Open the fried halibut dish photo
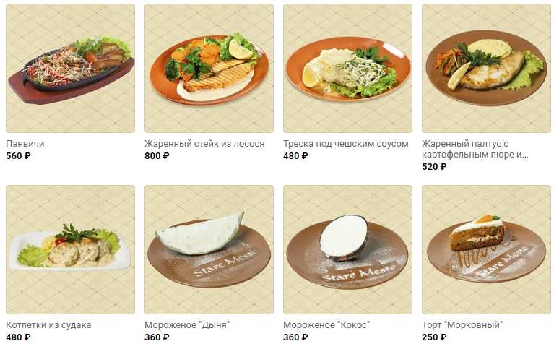 pyautogui.click(x=487, y=68)
